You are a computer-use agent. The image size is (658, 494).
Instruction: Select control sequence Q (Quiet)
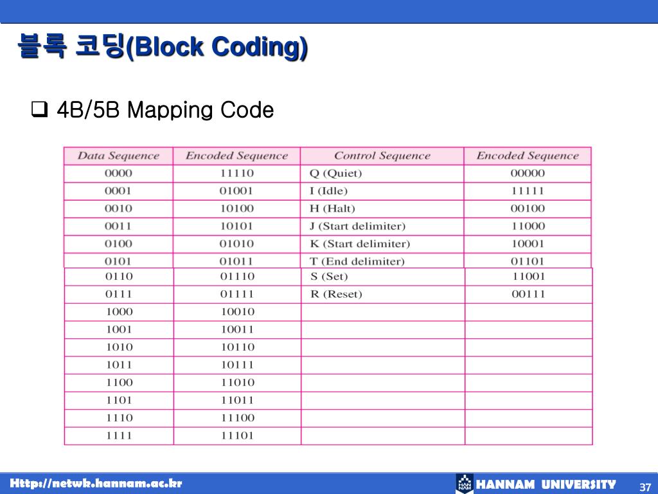click(335, 174)
